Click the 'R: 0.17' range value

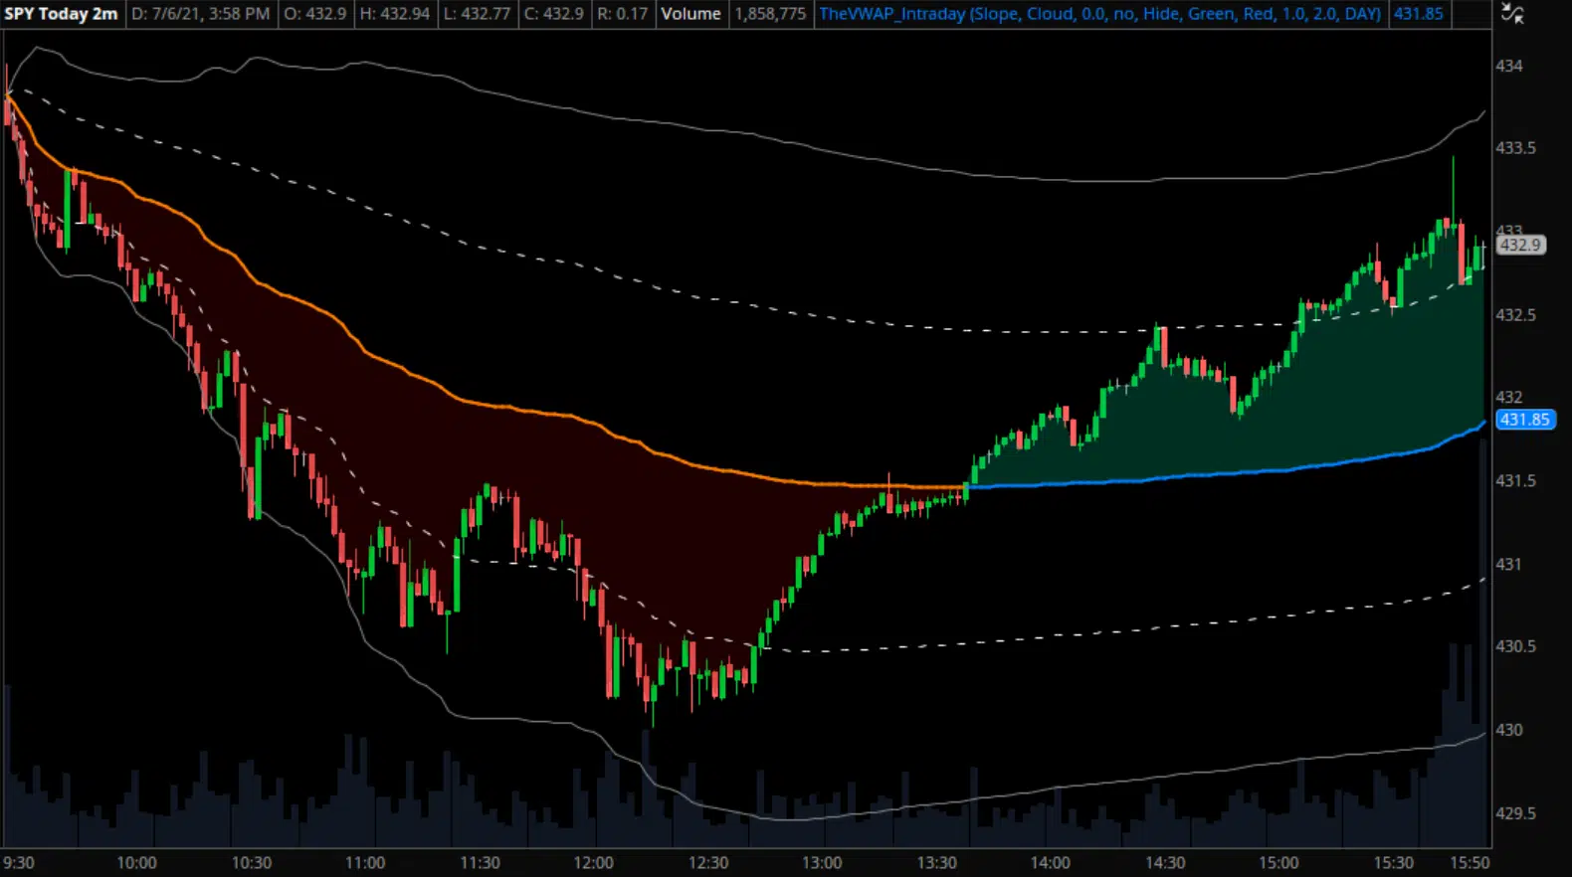pos(622,14)
